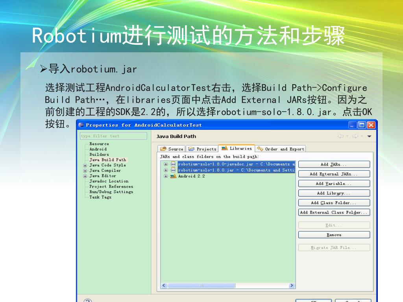The image size is (403, 302).
Task: Select Android in the properties tree
Action: tap(98, 149)
